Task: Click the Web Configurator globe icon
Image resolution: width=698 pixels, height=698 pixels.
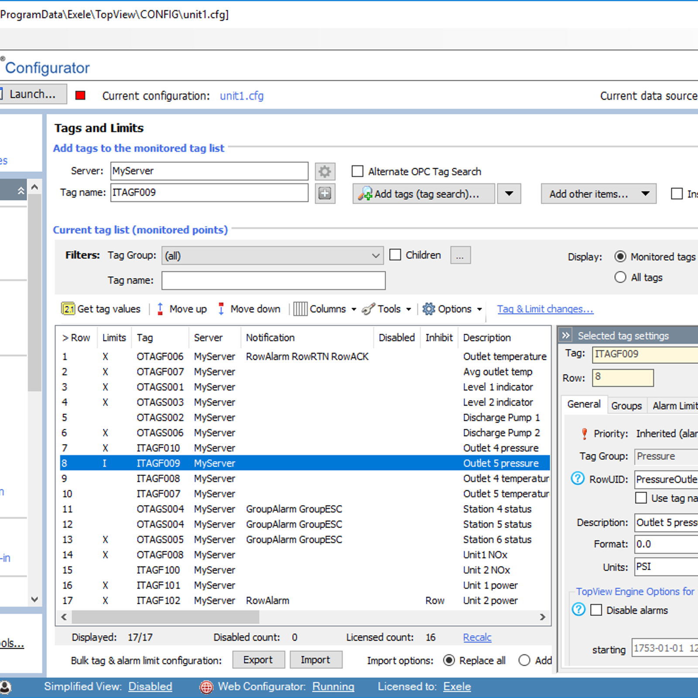Action: (205, 686)
